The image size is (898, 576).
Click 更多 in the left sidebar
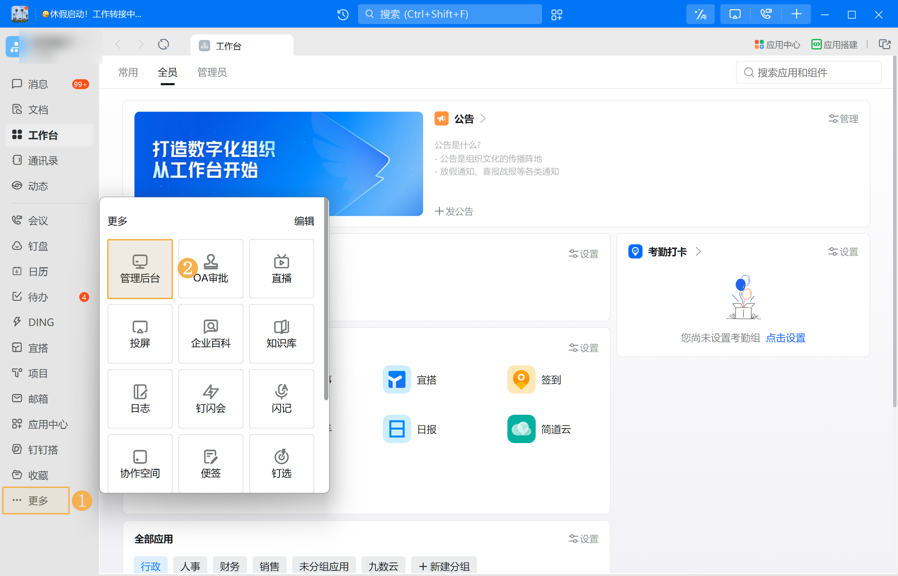[x=37, y=500]
